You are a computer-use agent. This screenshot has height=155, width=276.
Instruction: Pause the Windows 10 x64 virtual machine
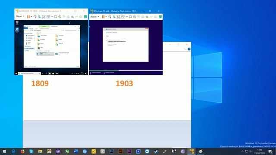103,17
